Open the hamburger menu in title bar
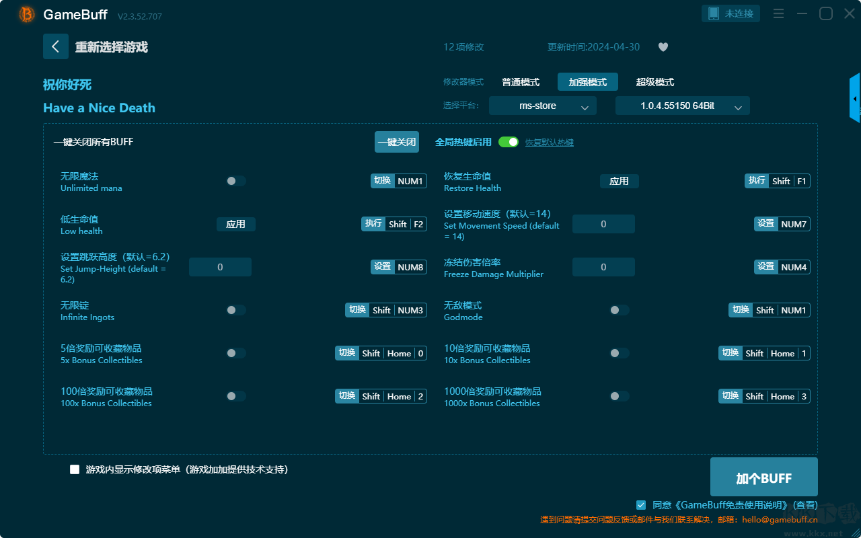 [778, 13]
